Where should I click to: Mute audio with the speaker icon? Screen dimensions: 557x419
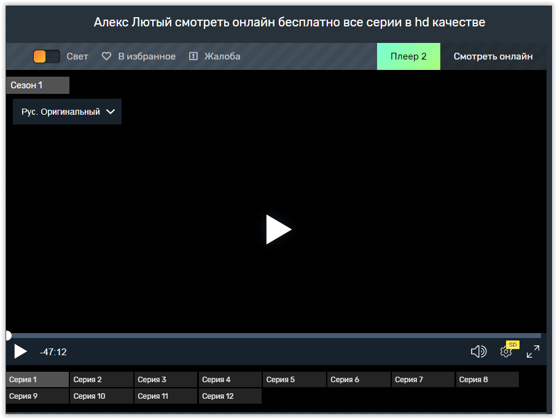[x=478, y=352]
